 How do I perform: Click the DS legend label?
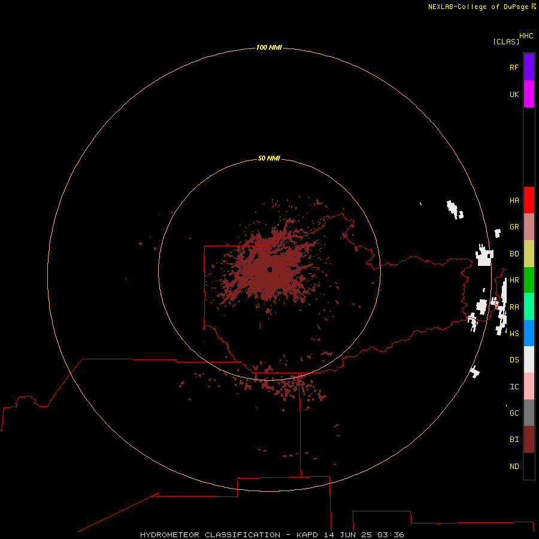514,360
